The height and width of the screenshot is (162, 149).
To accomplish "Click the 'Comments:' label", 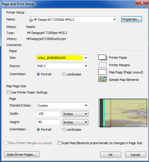I will tap(14, 45).
